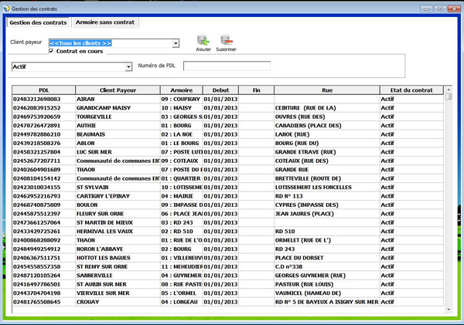Click the app icon in title bar
This screenshot has width=464, height=325.
(x=7, y=8)
